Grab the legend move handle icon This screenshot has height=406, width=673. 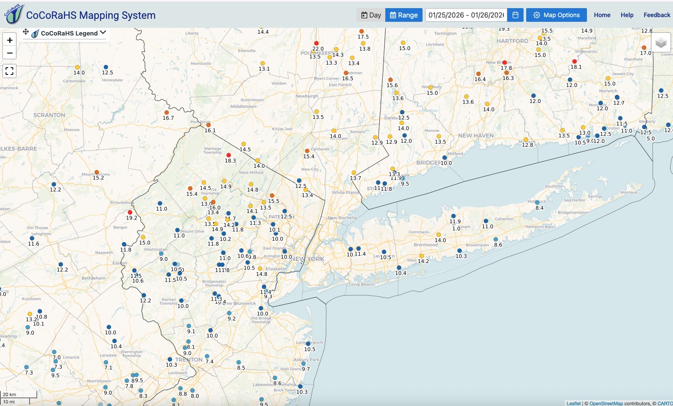(26, 32)
